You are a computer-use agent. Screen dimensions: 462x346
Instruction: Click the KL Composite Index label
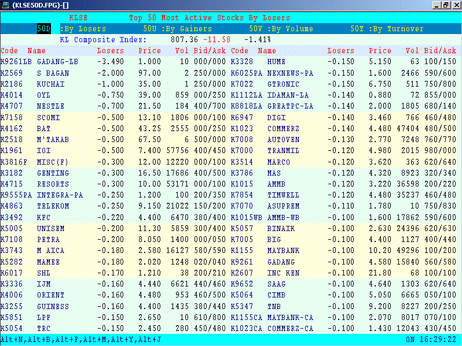pos(103,40)
